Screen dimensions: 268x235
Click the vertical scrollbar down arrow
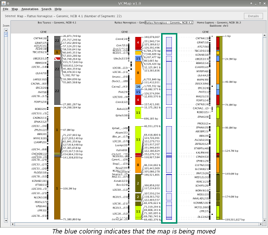pyautogui.click(x=265, y=220)
